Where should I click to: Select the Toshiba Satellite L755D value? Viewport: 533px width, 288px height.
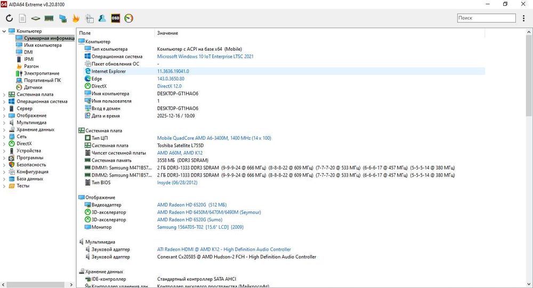click(x=180, y=146)
